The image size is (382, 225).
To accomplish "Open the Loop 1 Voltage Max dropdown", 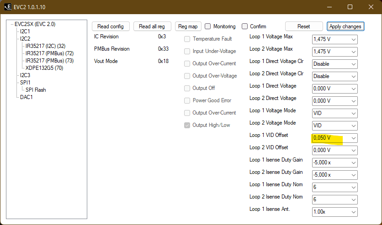I will pyautogui.click(x=334, y=39).
